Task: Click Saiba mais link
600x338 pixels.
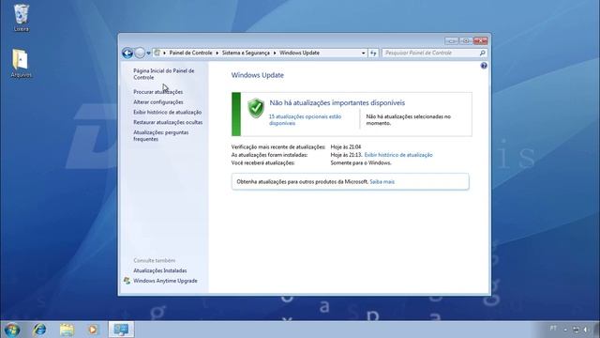Action: point(382,181)
